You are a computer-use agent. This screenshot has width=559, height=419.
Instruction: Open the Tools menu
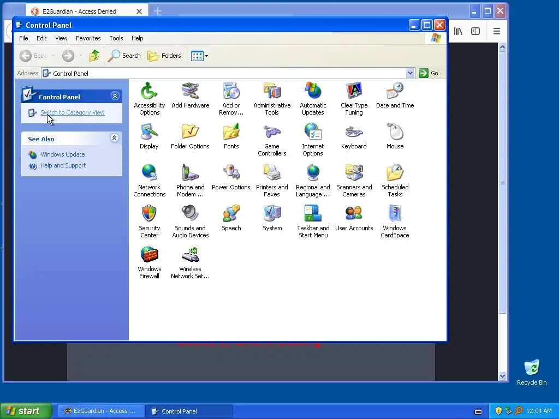[x=116, y=38]
